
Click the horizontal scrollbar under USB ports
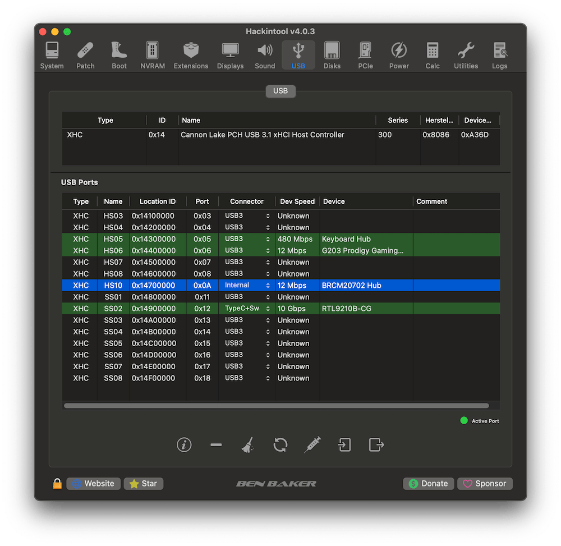pyautogui.click(x=276, y=405)
